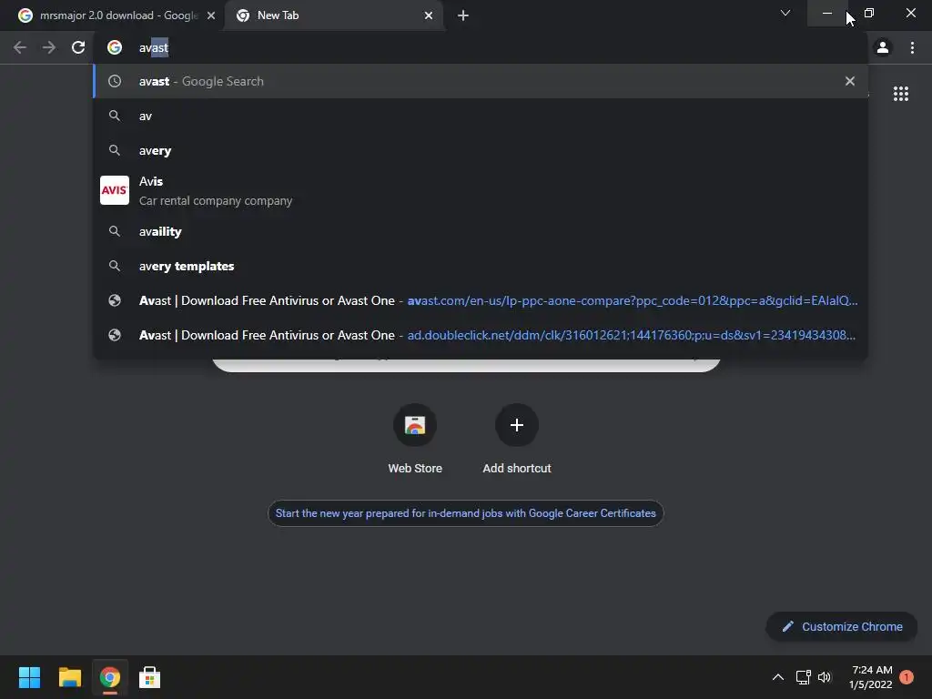Screen dimensions: 932x699
Task: Expand the tab search chevron
Action: [x=785, y=13]
